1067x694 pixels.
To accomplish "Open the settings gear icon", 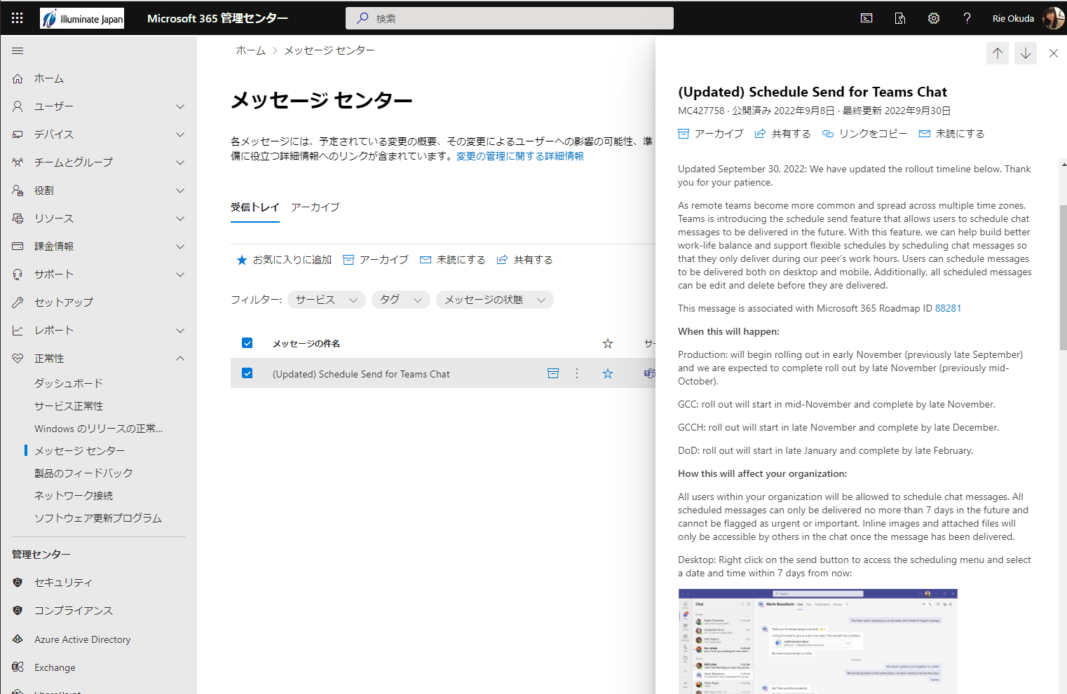I will point(934,18).
